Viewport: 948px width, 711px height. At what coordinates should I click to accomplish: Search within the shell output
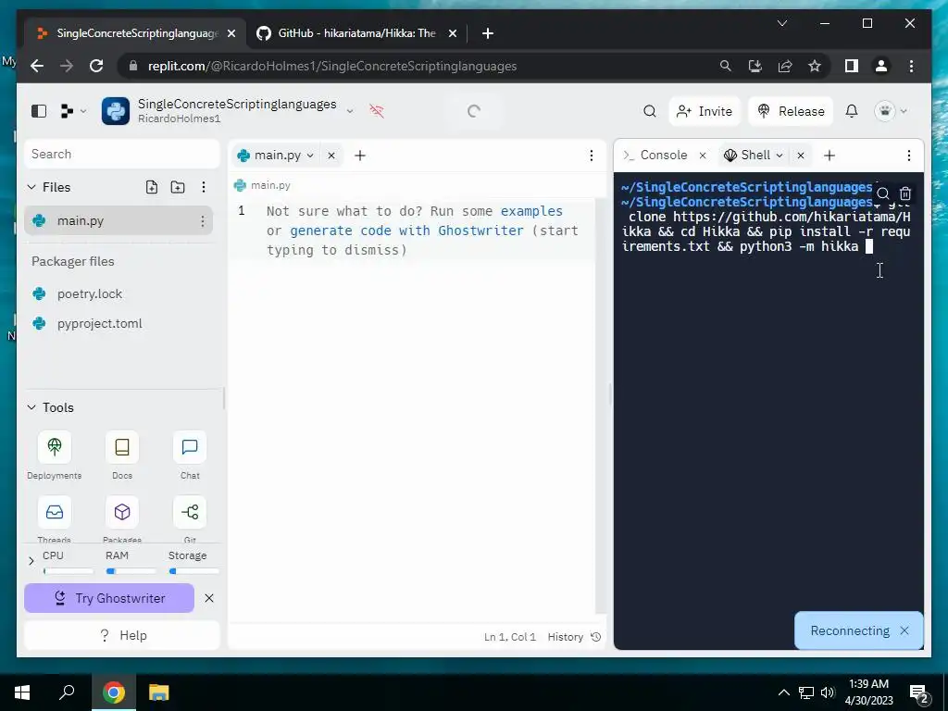click(x=882, y=193)
